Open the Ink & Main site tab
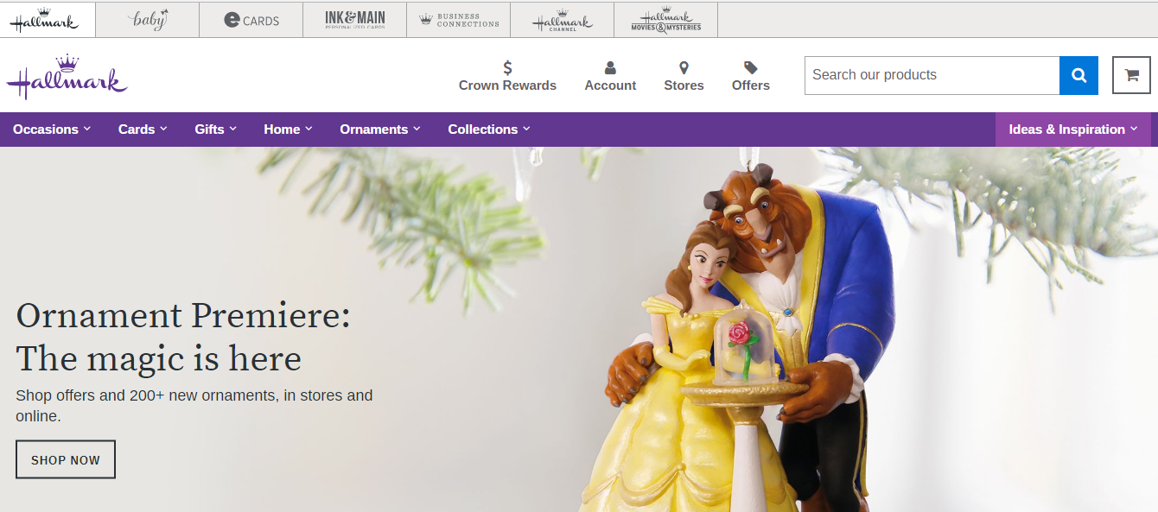1158x512 pixels. click(355, 20)
